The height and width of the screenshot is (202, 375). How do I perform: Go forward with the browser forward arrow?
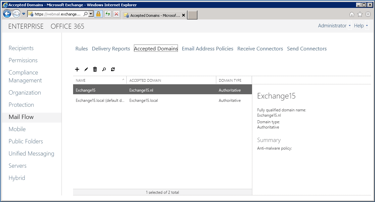click(x=16, y=14)
